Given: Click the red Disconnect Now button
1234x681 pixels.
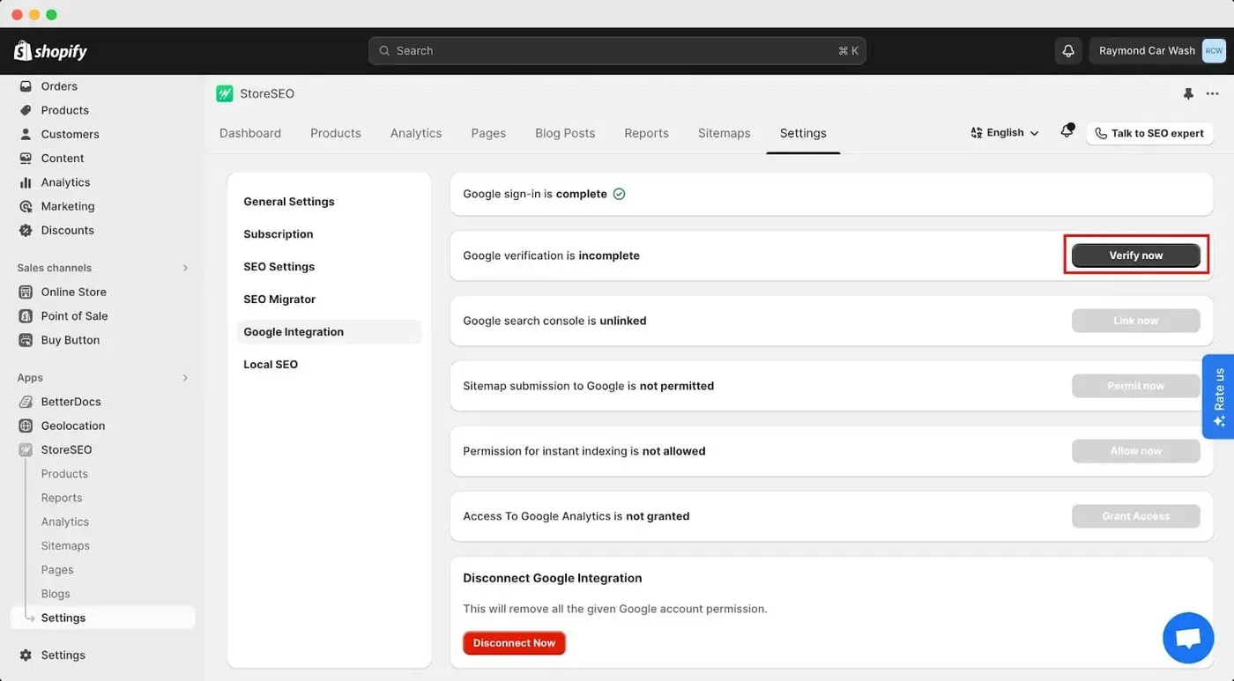Looking at the screenshot, I should pos(514,643).
